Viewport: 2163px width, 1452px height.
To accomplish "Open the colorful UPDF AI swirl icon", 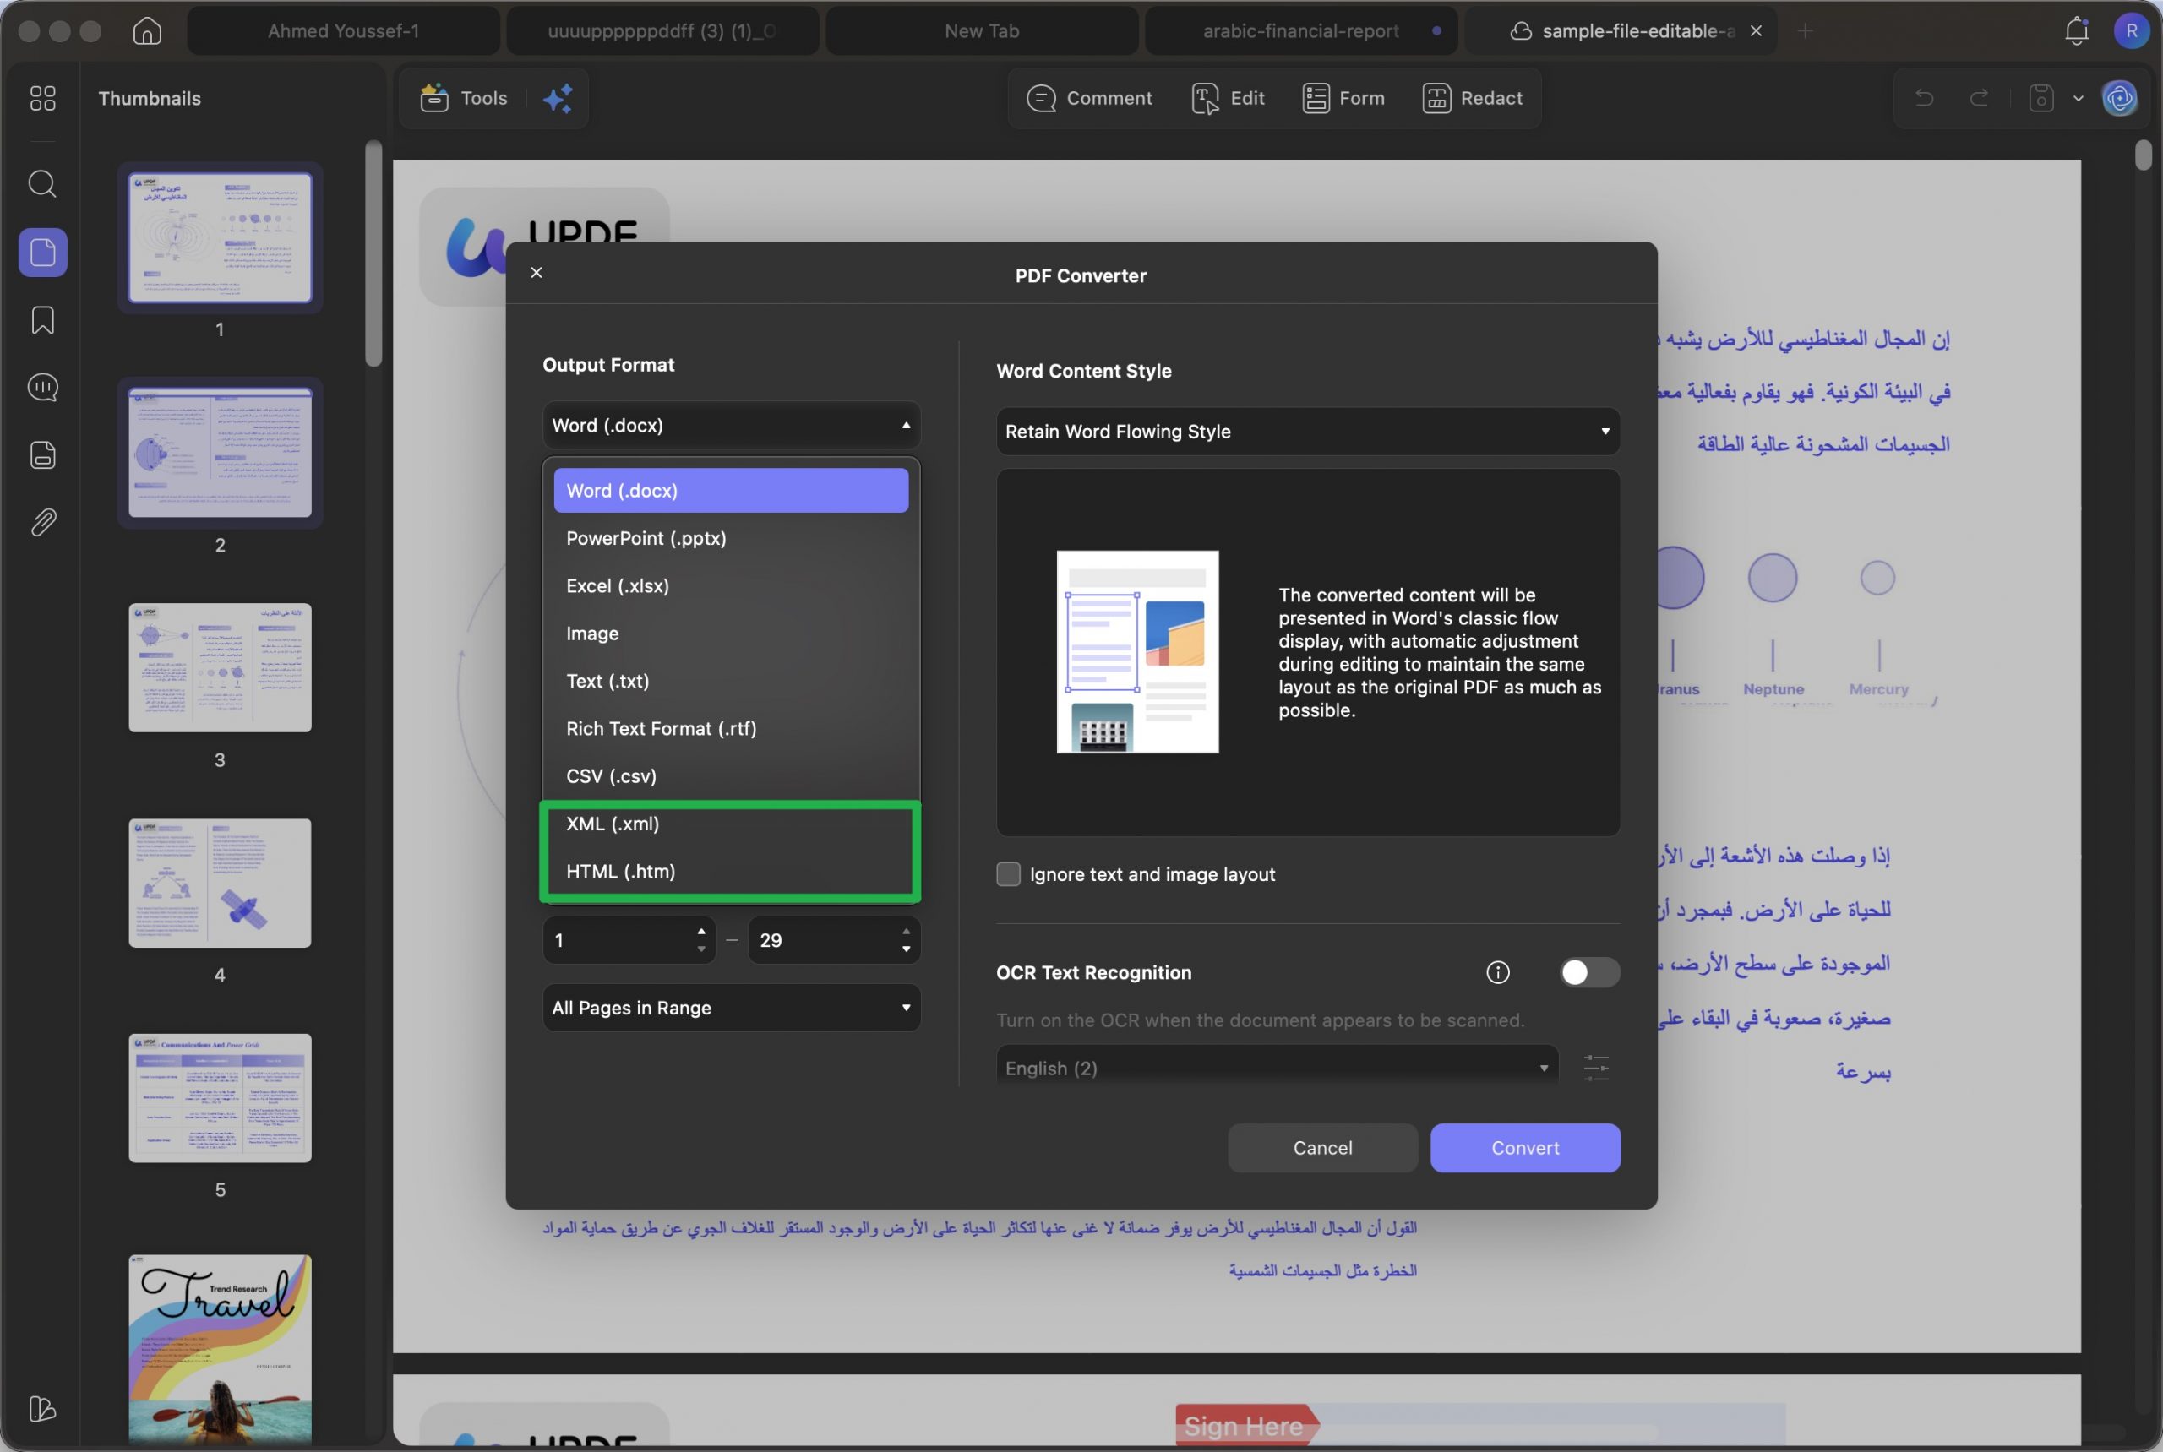I will tap(2119, 98).
